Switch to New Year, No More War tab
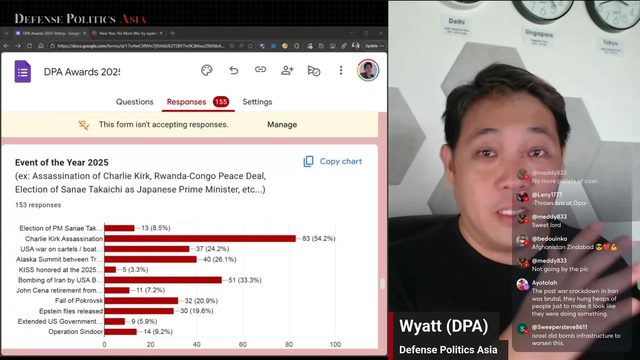The image size is (640, 360). coord(127,33)
